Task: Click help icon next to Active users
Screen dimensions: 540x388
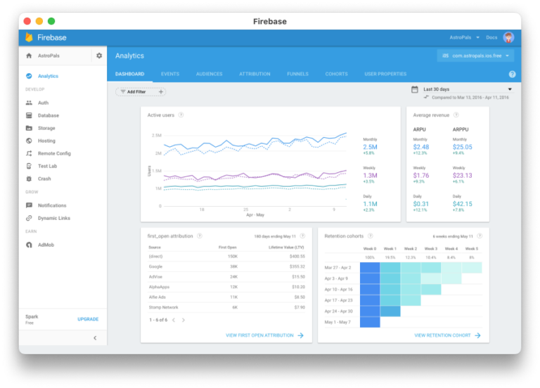Action: click(181, 115)
